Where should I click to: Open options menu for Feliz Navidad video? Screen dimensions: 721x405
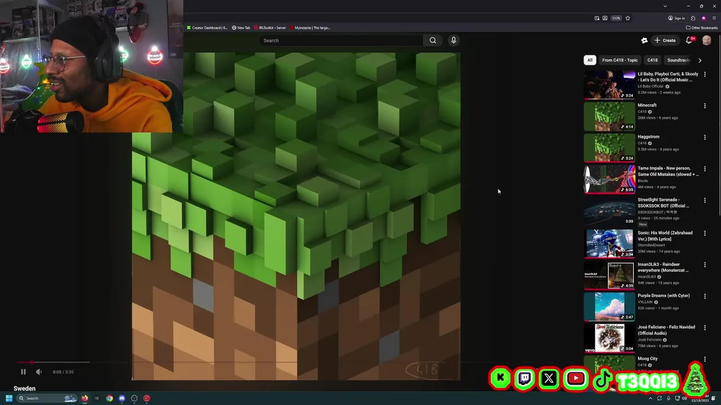(705, 327)
